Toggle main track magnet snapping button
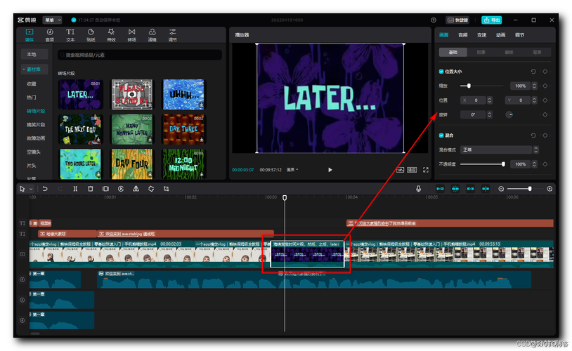This screenshot has height=351, width=572. coord(440,189)
